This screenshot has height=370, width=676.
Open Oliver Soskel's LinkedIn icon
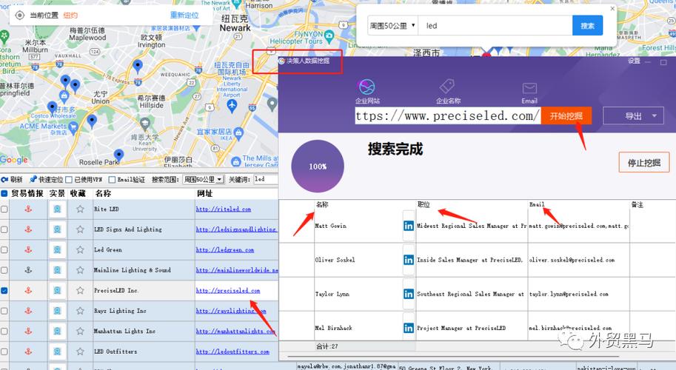tap(408, 260)
